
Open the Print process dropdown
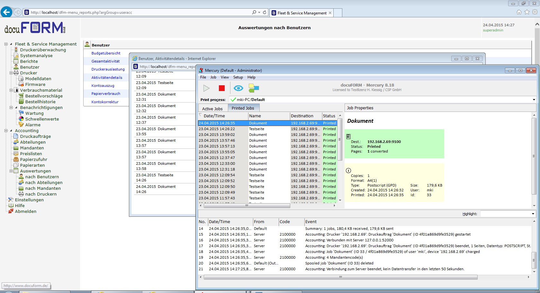tap(534, 100)
